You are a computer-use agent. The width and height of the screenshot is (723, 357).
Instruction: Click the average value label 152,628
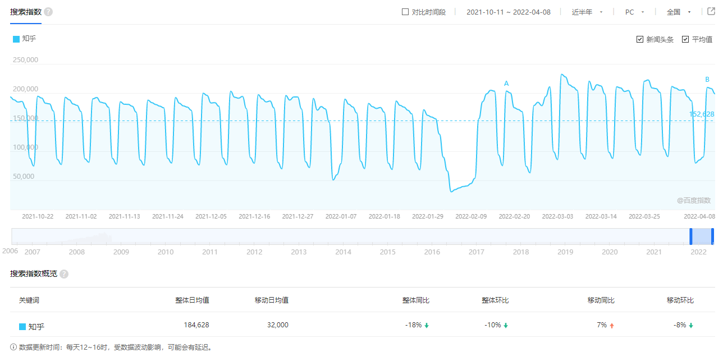click(x=702, y=114)
